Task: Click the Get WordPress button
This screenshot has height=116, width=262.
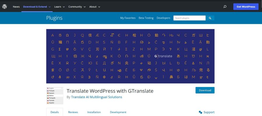Action: (x=246, y=7)
